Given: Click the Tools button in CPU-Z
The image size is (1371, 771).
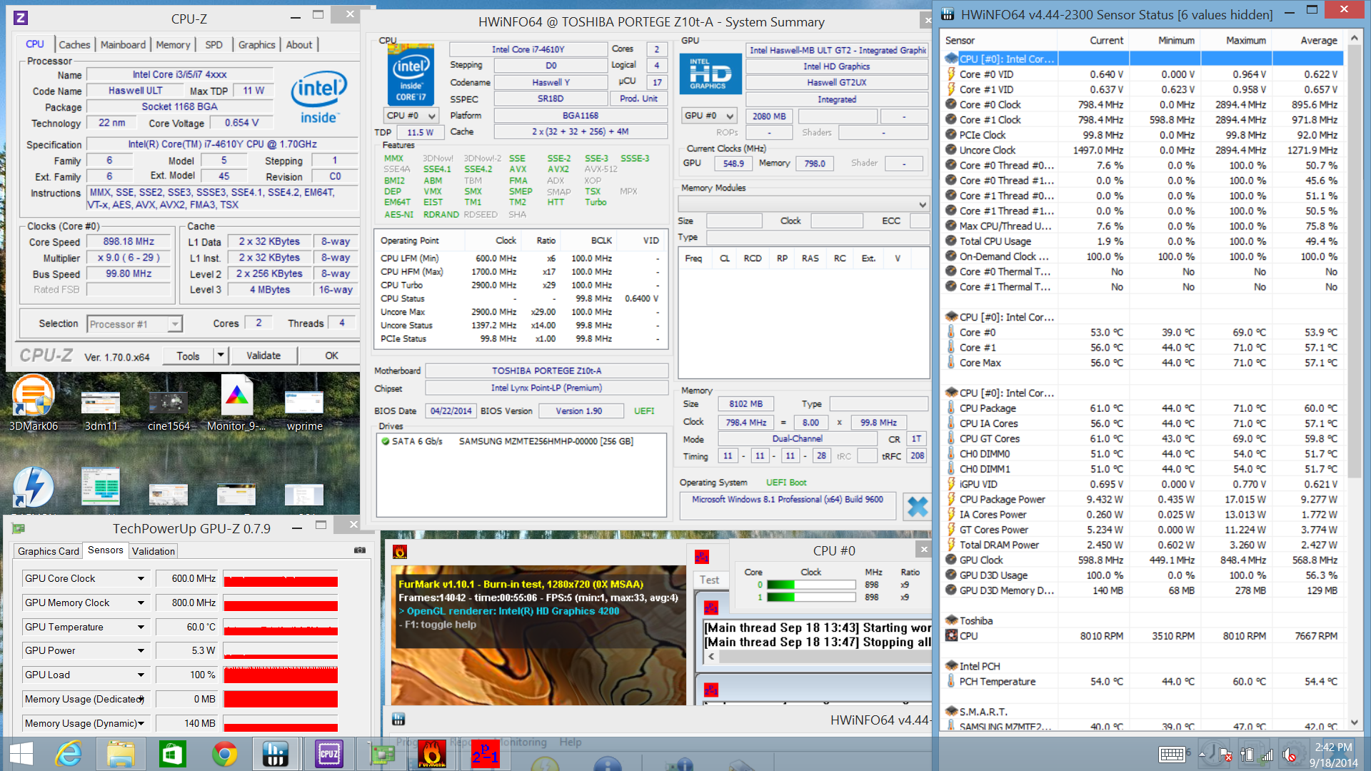Looking at the screenshot, I should 188,355.
